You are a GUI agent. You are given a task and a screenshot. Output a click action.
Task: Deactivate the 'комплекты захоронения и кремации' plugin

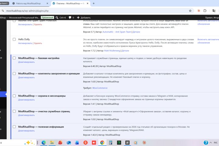[x=26, y=77]
